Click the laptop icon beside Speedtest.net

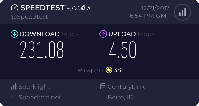pyautogui.click(x=14, y=97)
